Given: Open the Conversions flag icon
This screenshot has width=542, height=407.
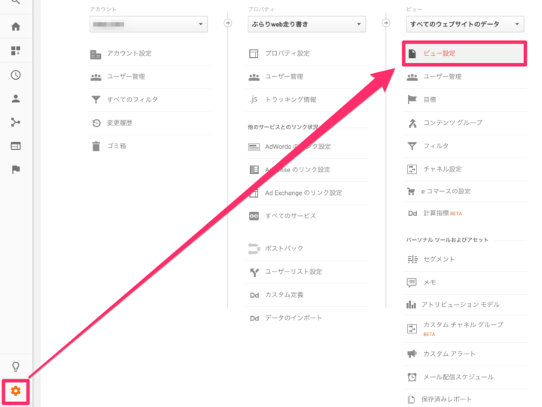Looking at the screenshot, I should click(x=15, y=169).
